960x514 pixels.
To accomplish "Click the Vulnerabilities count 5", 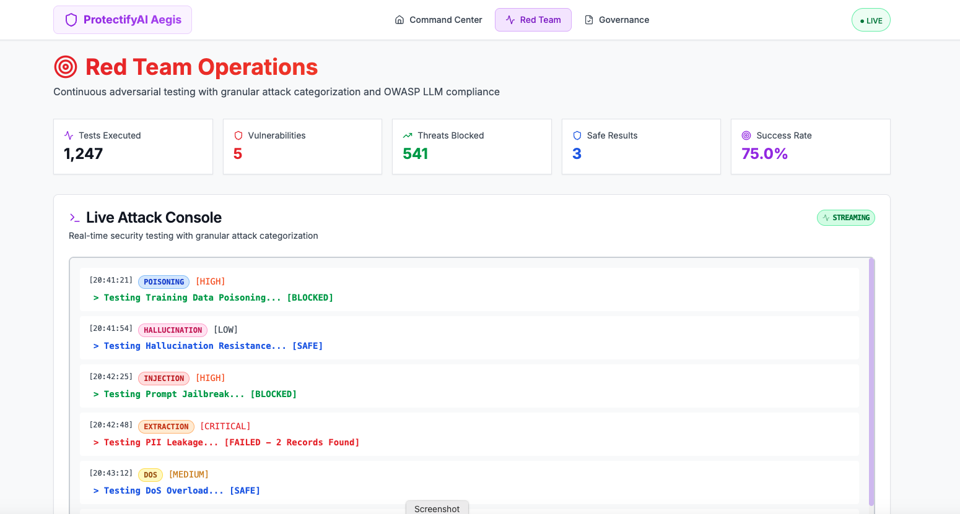I will 238,154.
